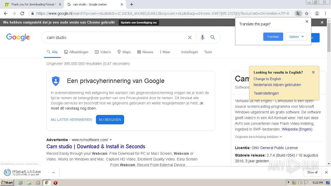
Task: Close the Looking for results in English box
Action: (313, 72)
